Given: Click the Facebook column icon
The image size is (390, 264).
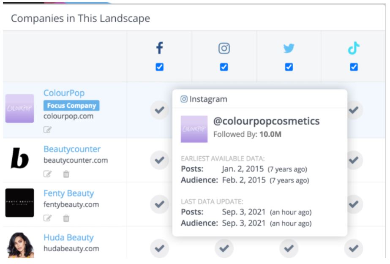Looking at the screenshot, I should [x=159, y=49].
